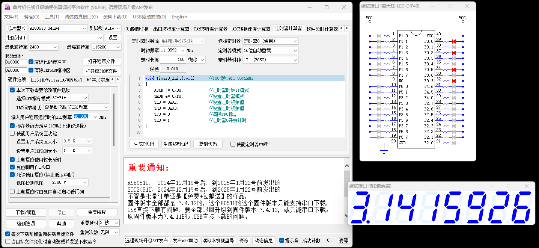Open the 最高波特率 115200 dropdown
Screen dimensions: 539x248
pos(107,47)
